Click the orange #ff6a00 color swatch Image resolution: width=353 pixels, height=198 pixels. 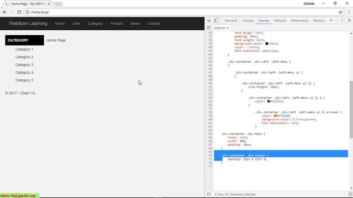coord(275,116)
